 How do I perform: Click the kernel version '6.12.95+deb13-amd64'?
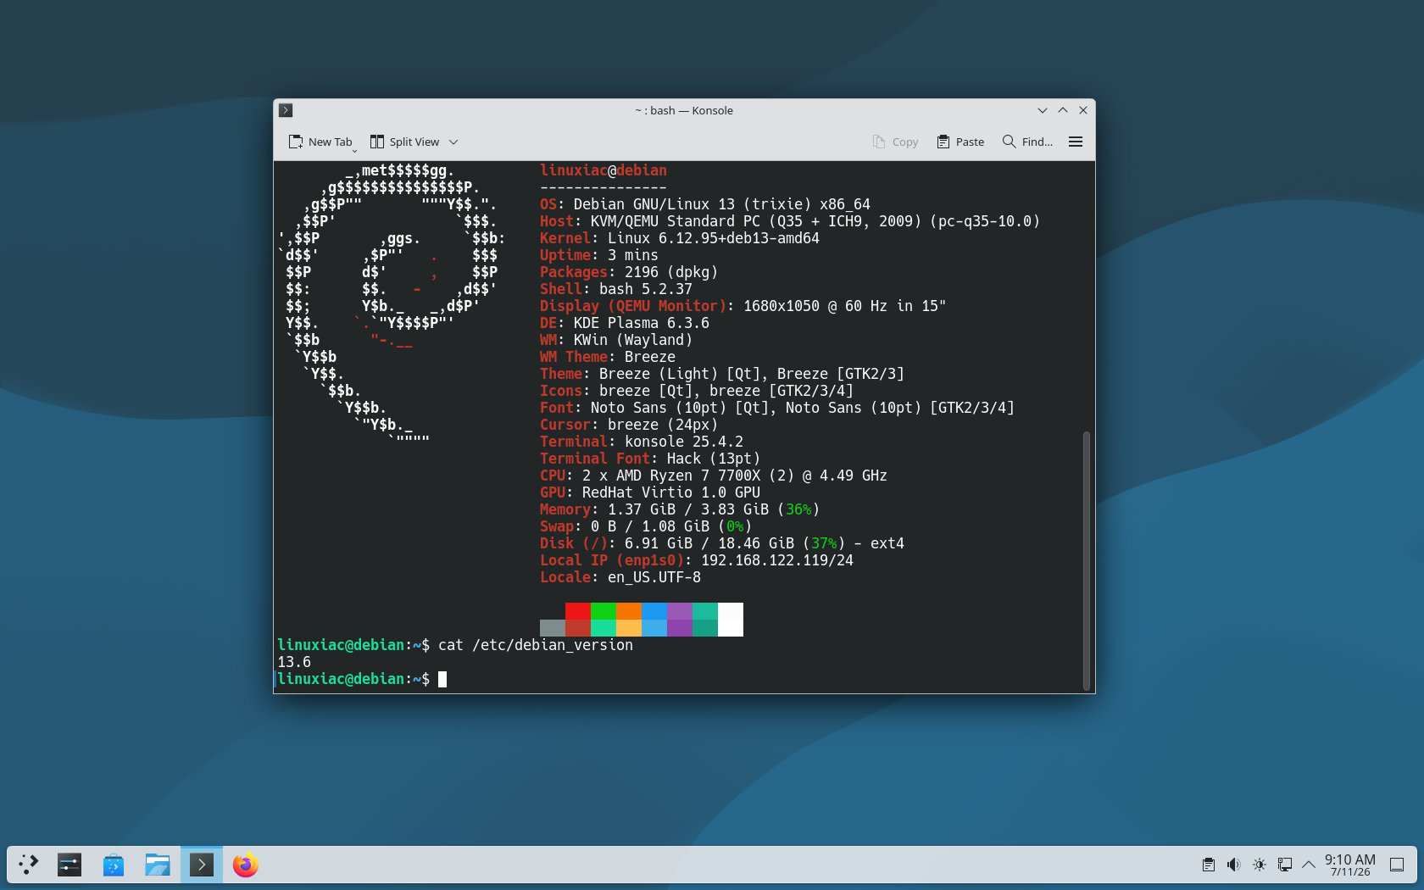[739, 238]
